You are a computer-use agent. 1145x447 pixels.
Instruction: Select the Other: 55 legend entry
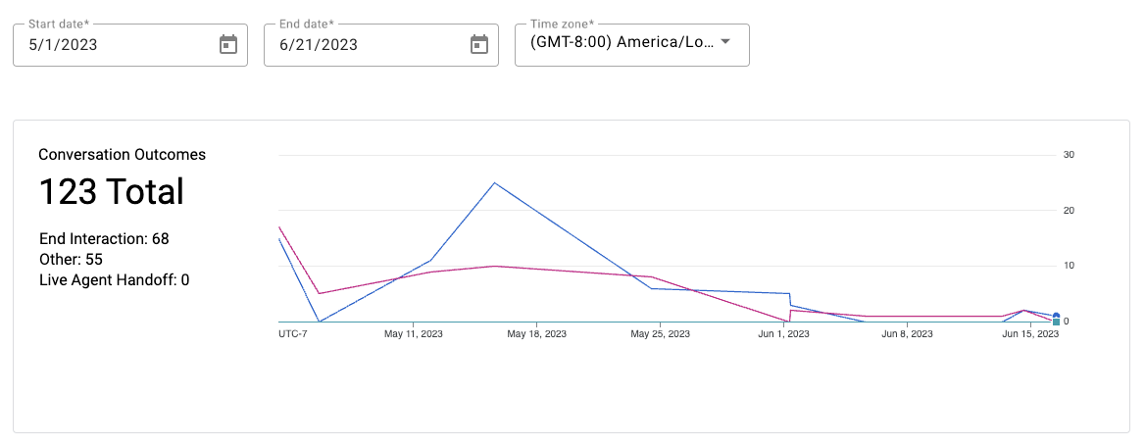coord(71,259)
